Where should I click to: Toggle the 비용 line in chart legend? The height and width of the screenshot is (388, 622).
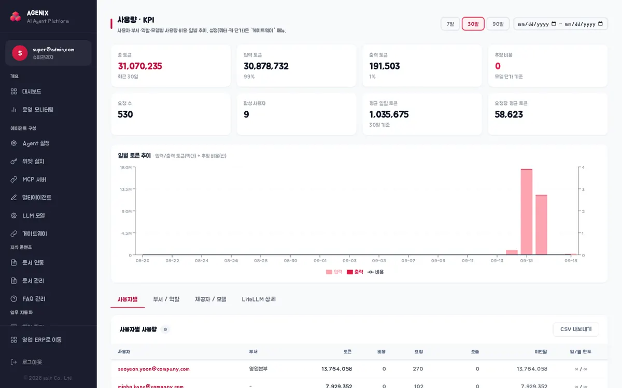click(376, 272)
